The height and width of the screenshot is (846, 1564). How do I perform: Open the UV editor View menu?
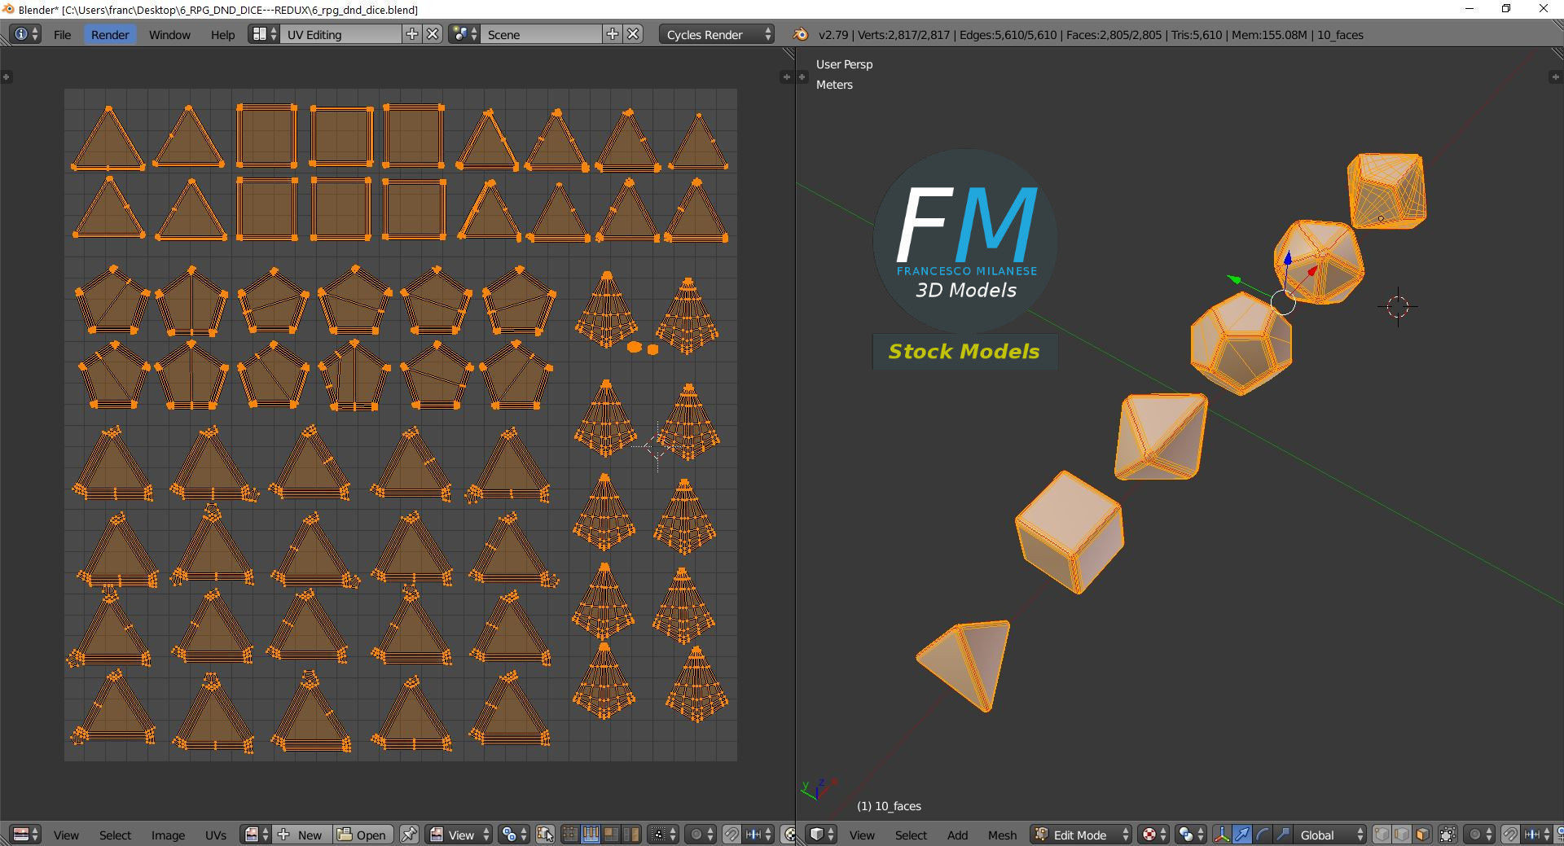pos(66,835)
